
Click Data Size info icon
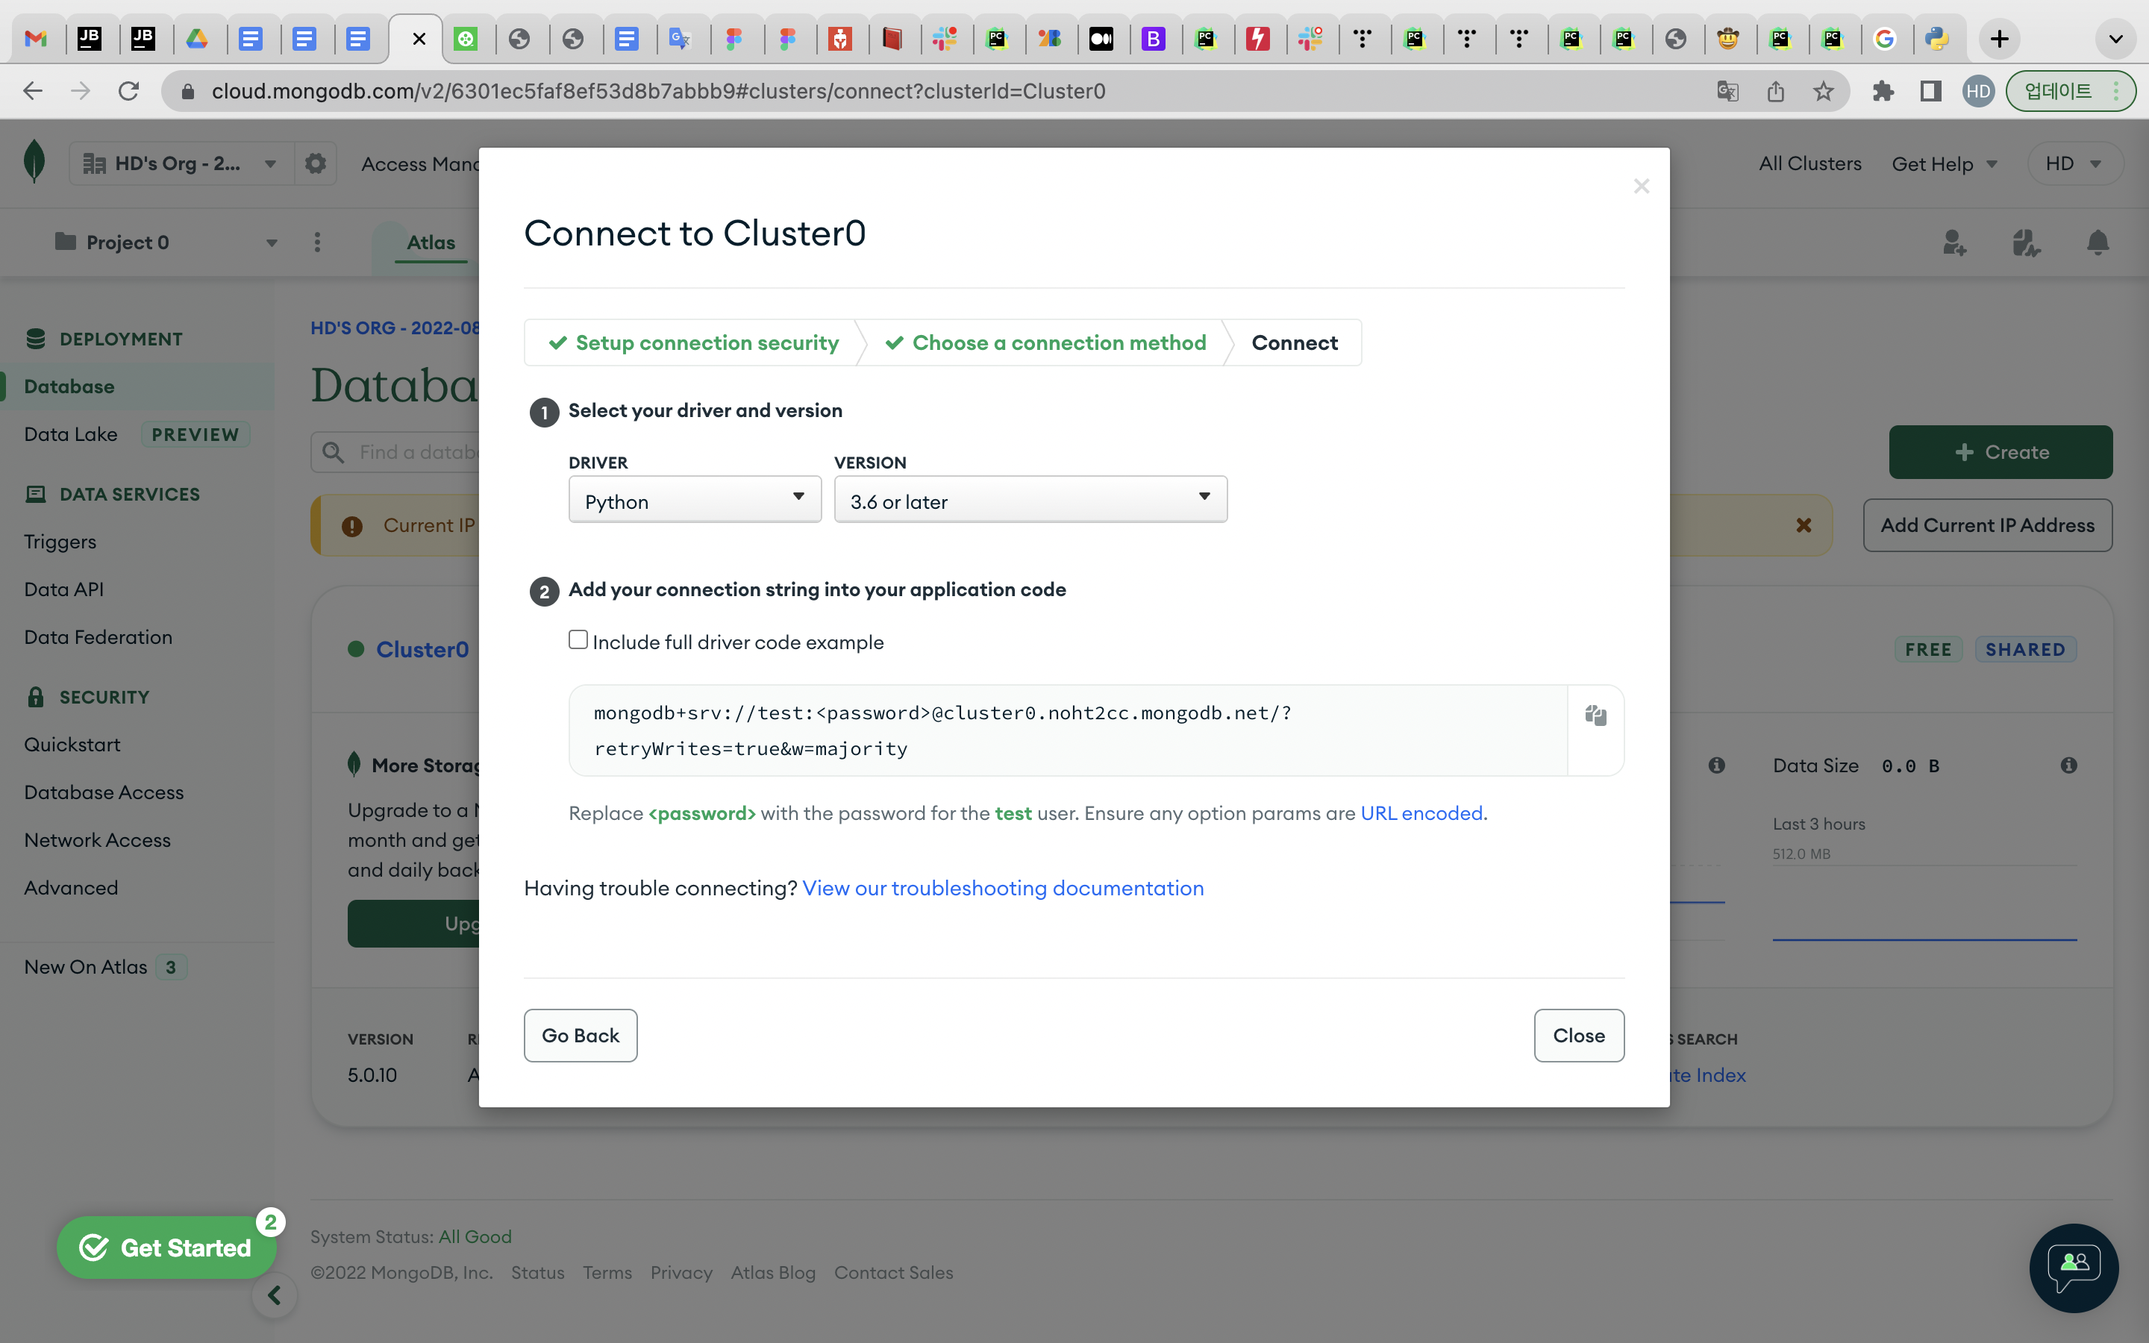pos(2069,765)
